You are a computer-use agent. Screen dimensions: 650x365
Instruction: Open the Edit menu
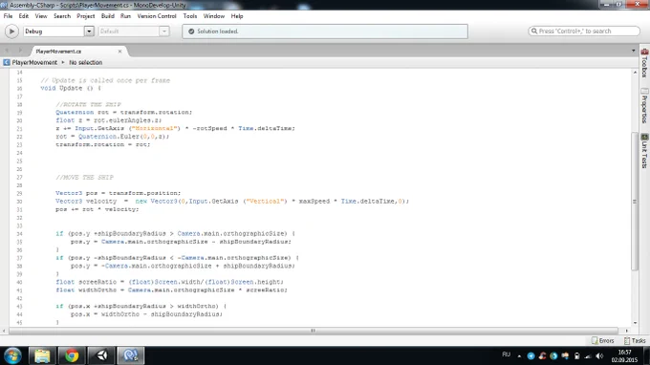click(24, 16)
